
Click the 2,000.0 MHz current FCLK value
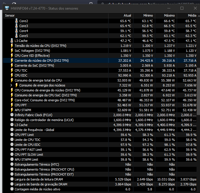coord(122,115)
